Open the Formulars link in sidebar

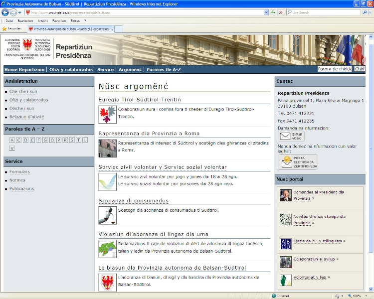(19, 172)
